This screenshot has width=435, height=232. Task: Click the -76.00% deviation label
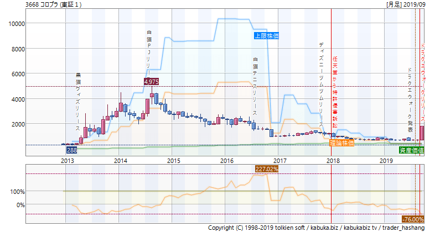coord(413,219)
